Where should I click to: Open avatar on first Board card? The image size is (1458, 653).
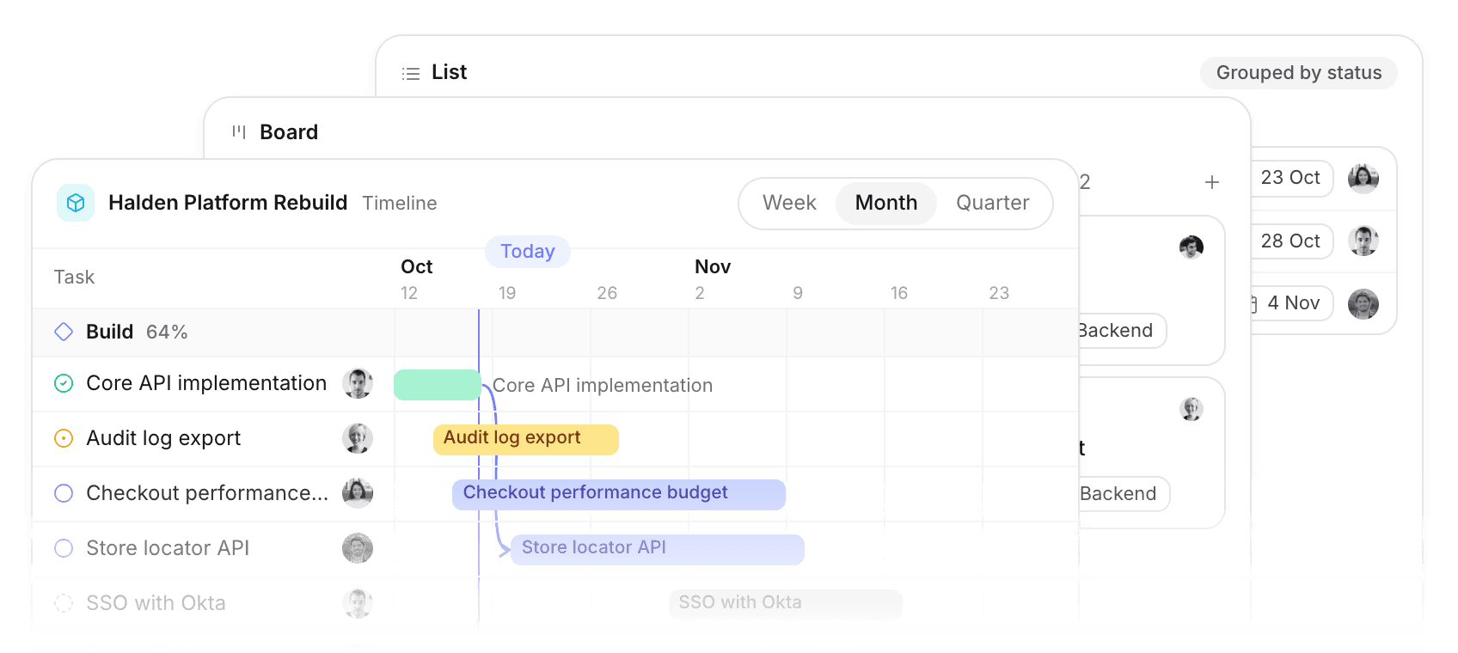tap(1192, 247)
